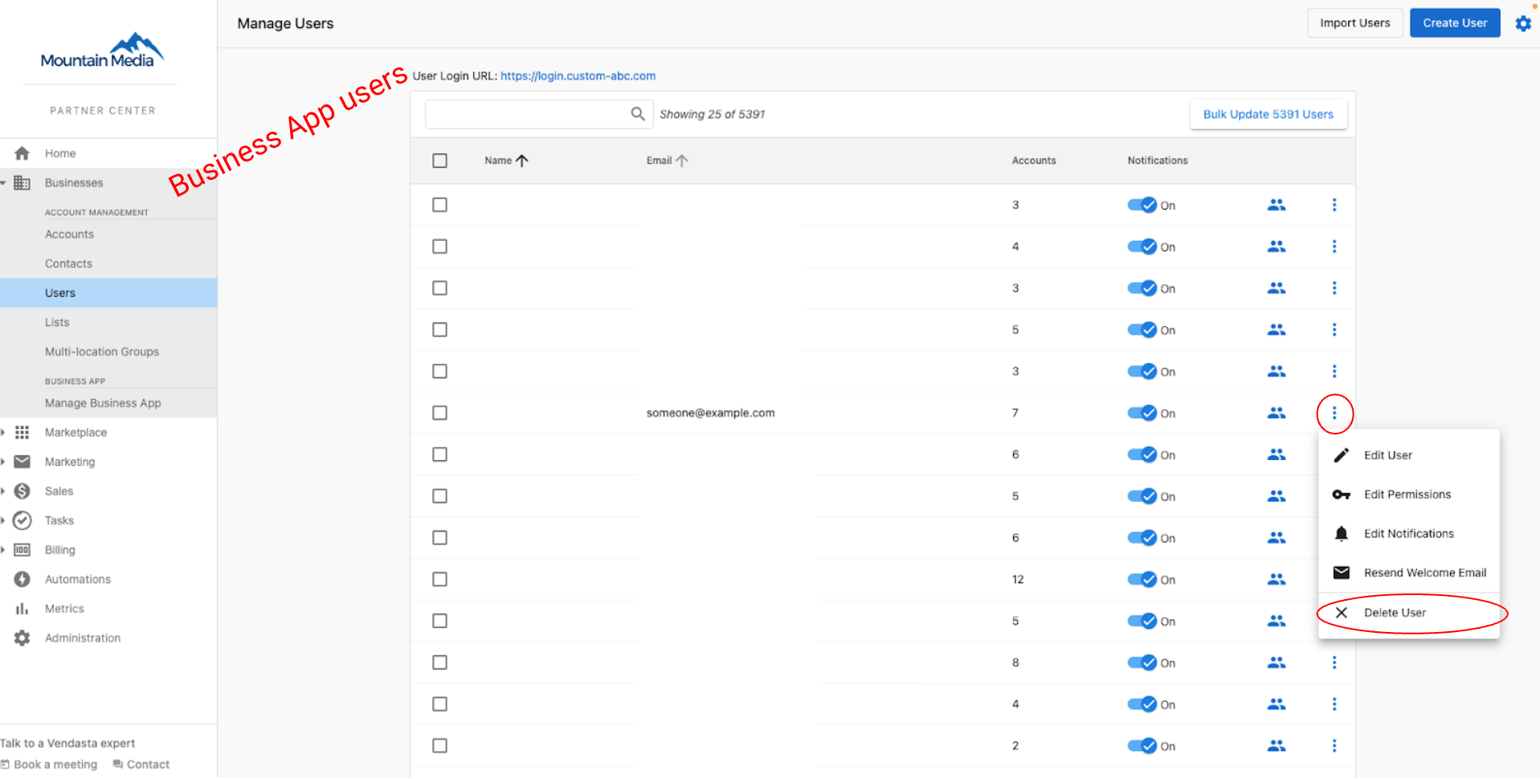Expand the Sales section arrow
The height and width of the screenshot is (779, 1540).
coord(3,491)
